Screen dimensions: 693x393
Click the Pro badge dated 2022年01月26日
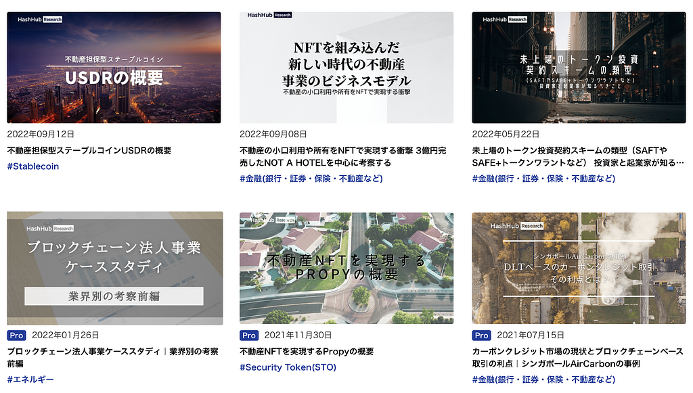16,336
